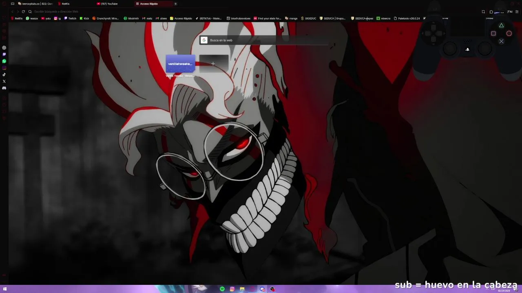Click the Google logo in search box
This screenshot has height=293, width=522.
pos(204,40)
